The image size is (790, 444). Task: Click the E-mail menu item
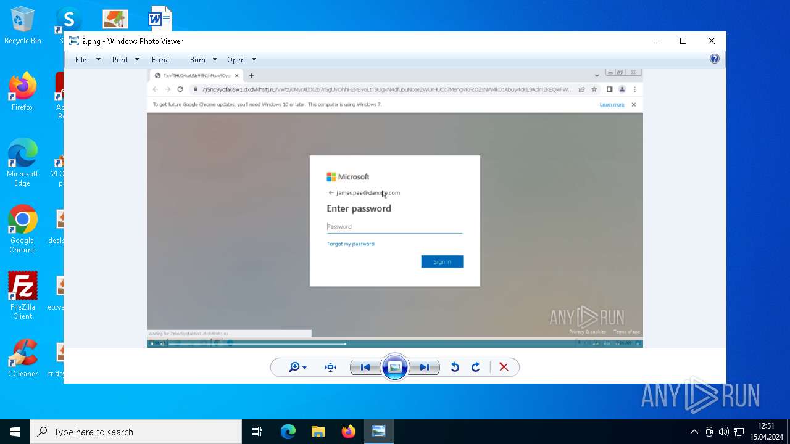(x=162, y=60)
